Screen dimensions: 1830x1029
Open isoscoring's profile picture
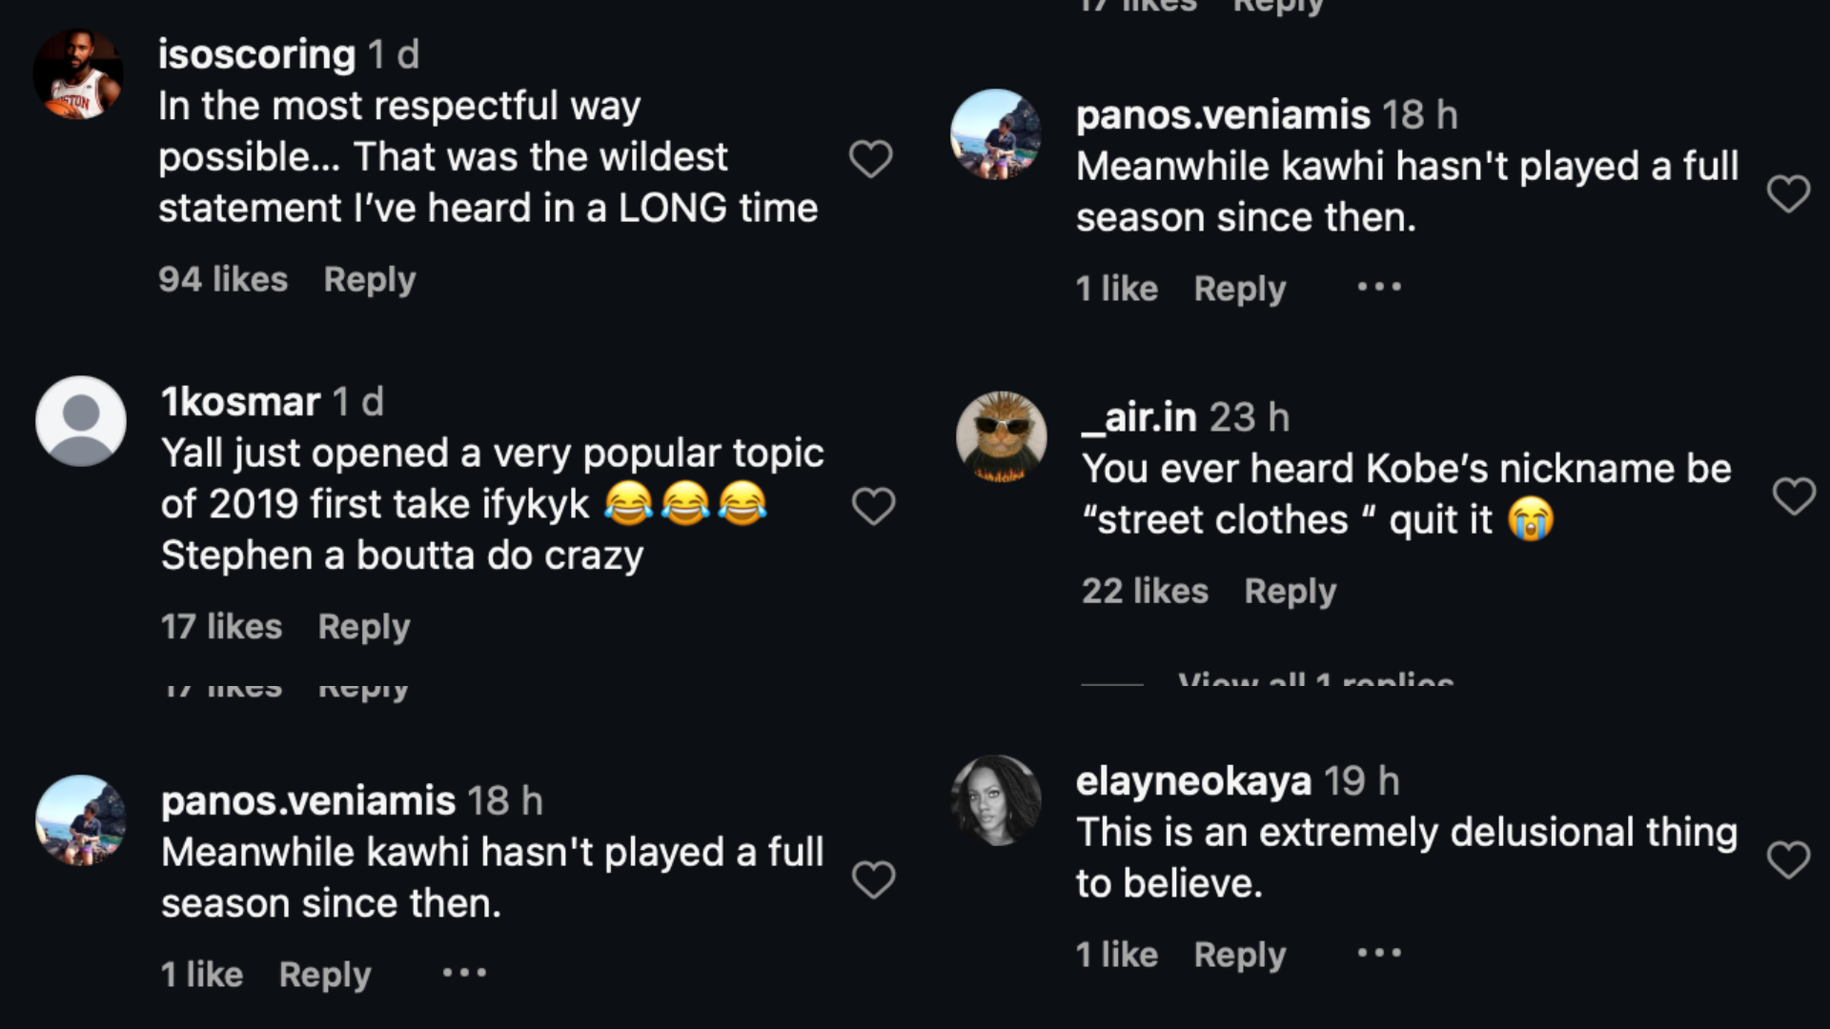[x=78, y=74]
